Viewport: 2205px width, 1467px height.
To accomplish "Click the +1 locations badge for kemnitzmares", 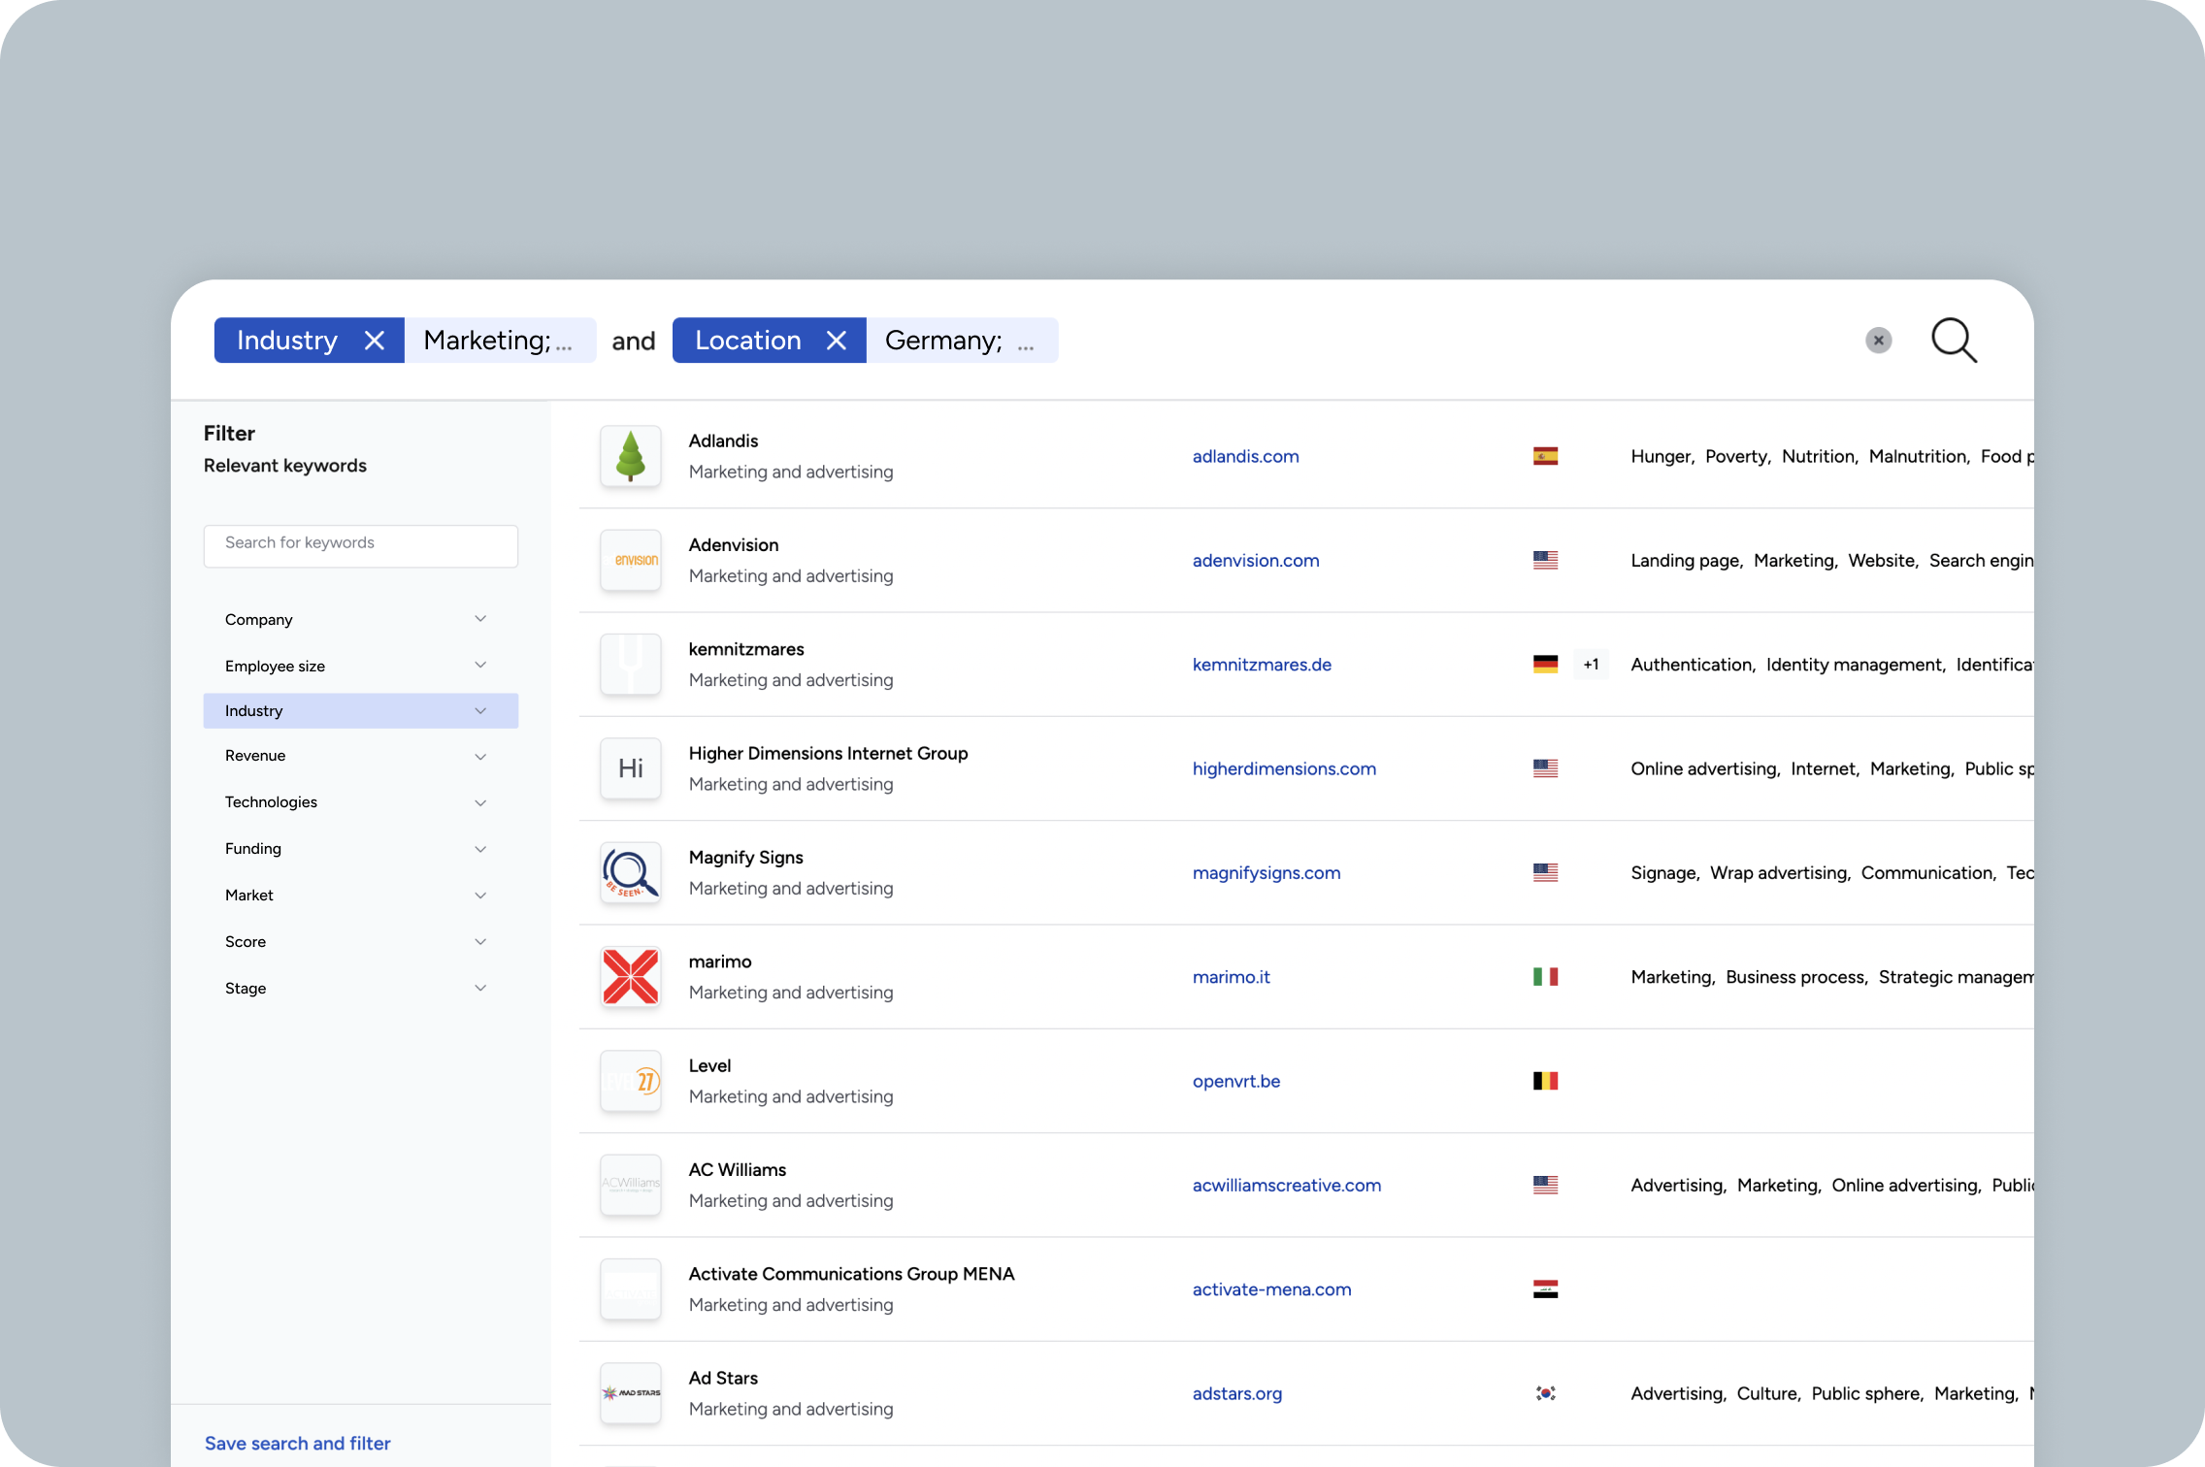I will tap(1591, 665).
